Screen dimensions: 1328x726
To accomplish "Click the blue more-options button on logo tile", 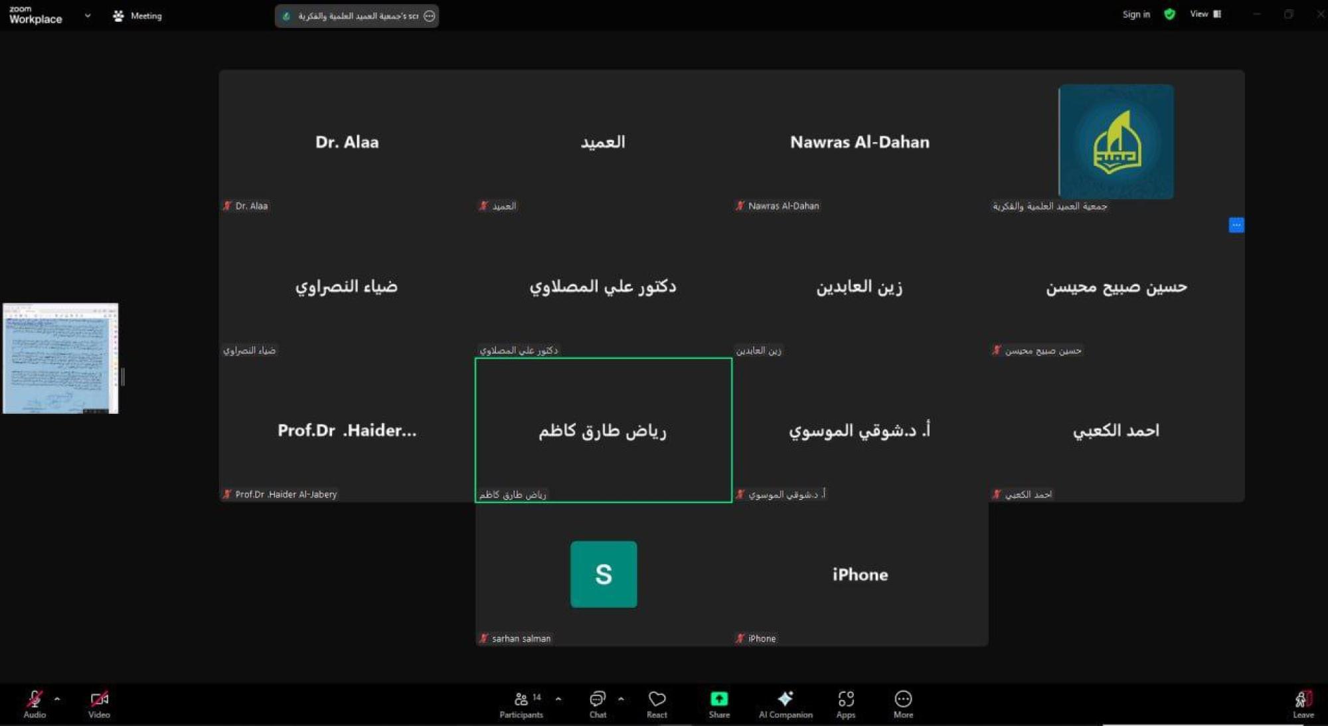I will (1236, 225).
